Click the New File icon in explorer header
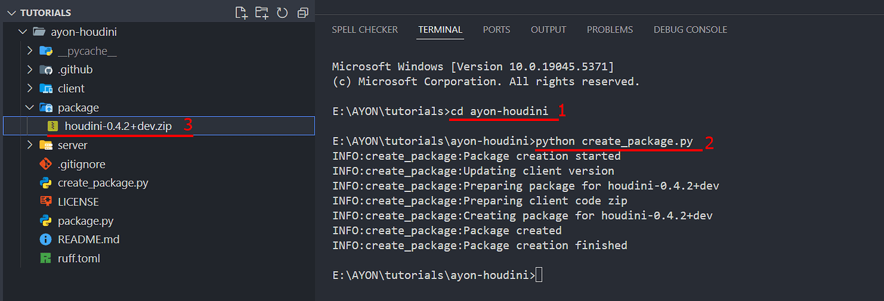Screen dimensions: 884x301 (x=241, y=13)
